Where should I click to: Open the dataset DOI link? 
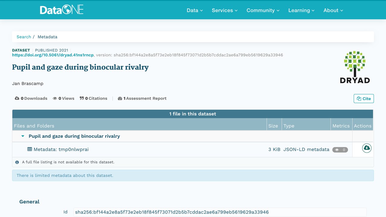click(x=53, y=55)
